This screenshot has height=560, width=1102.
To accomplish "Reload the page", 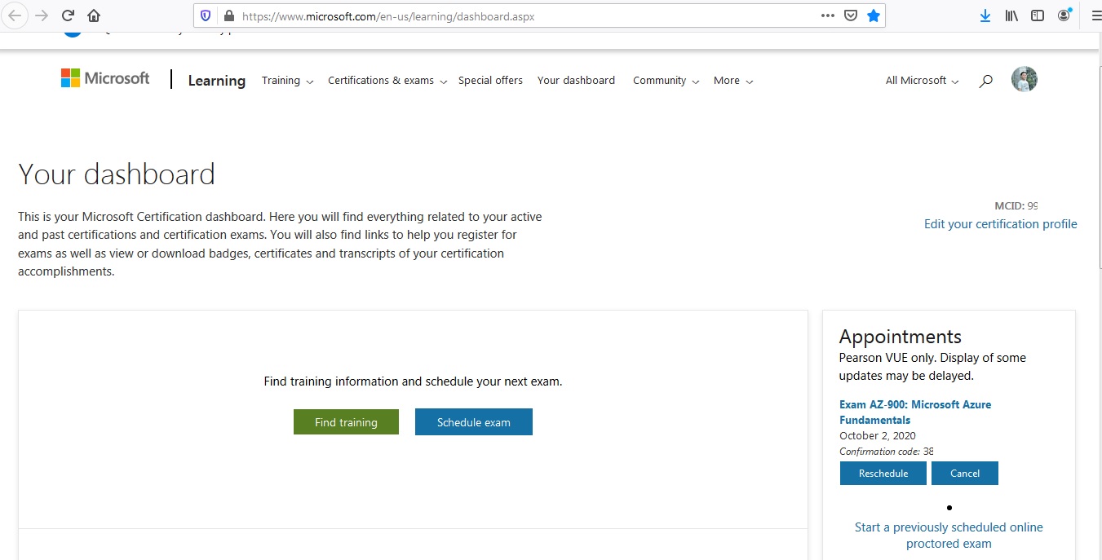I will tap(68, 14).
